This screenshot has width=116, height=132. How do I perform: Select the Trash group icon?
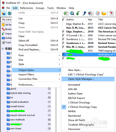pyautogui.click(x=3, y=42)
